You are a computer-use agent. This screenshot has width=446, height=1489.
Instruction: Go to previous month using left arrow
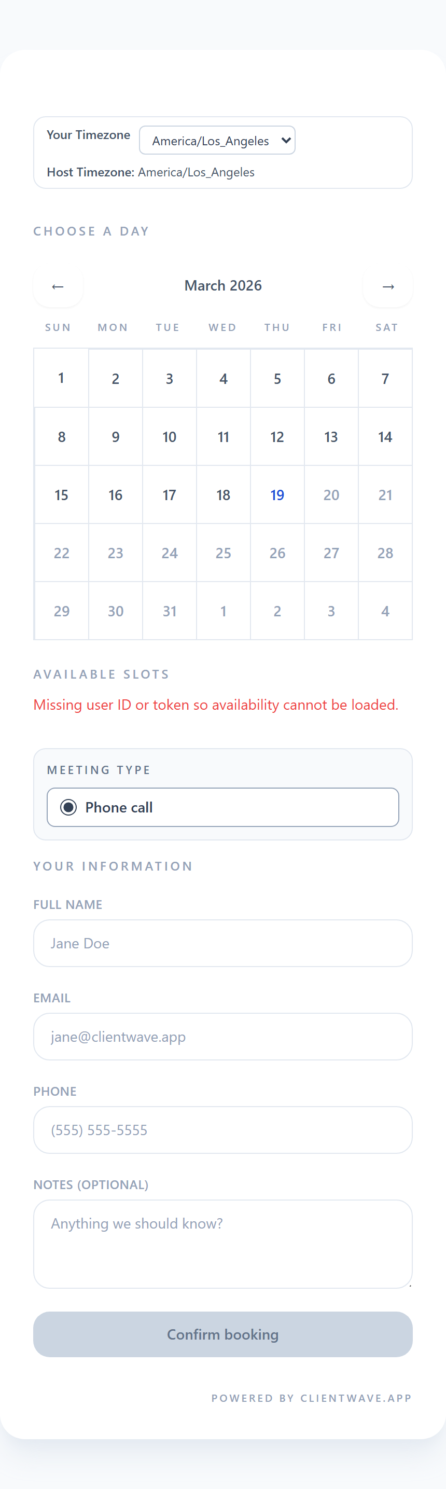(x=58, y=287)
